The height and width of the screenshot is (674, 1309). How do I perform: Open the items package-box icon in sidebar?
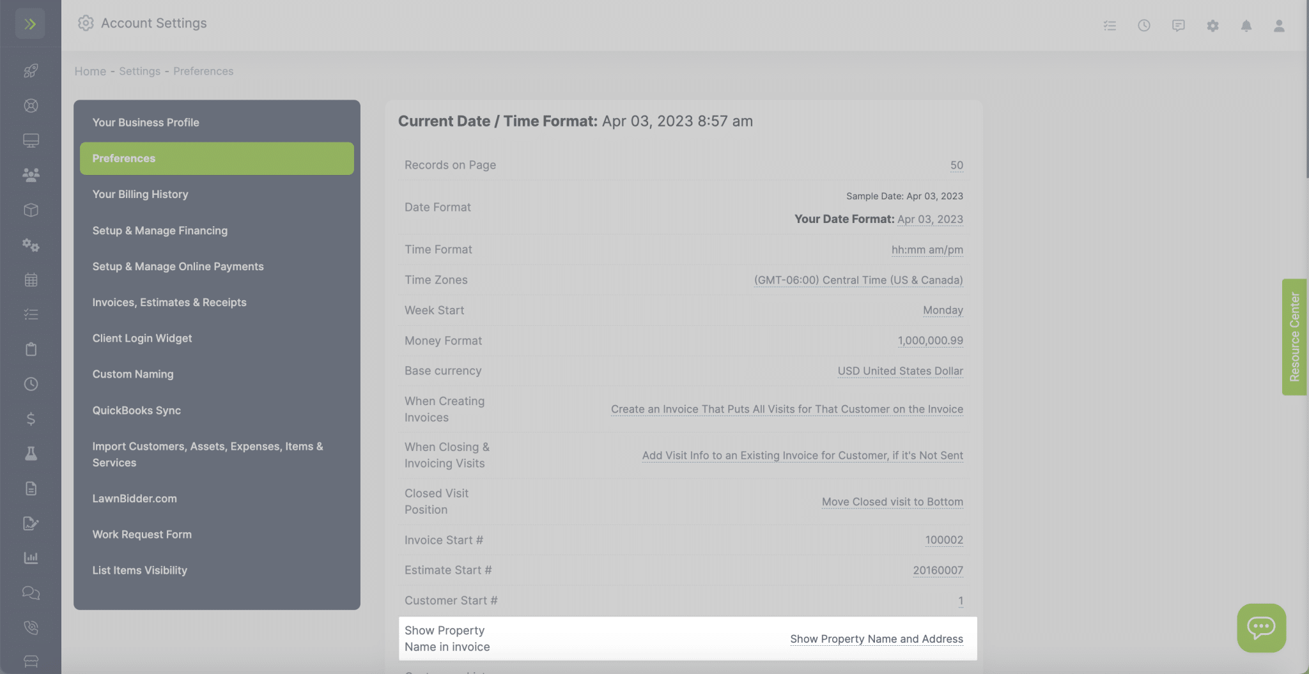tap(30, 210)
